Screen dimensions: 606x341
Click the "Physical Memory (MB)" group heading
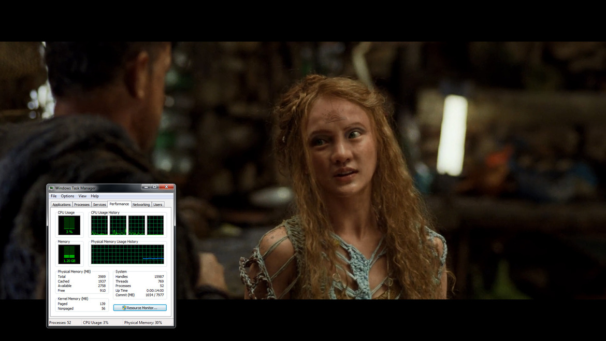coord(74,272)
